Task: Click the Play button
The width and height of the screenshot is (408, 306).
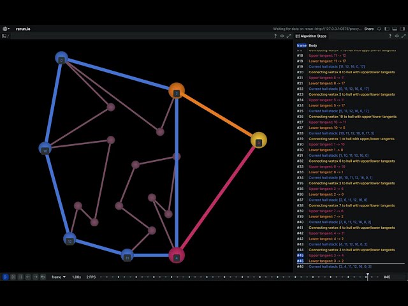Action: [x=5, y=277]
